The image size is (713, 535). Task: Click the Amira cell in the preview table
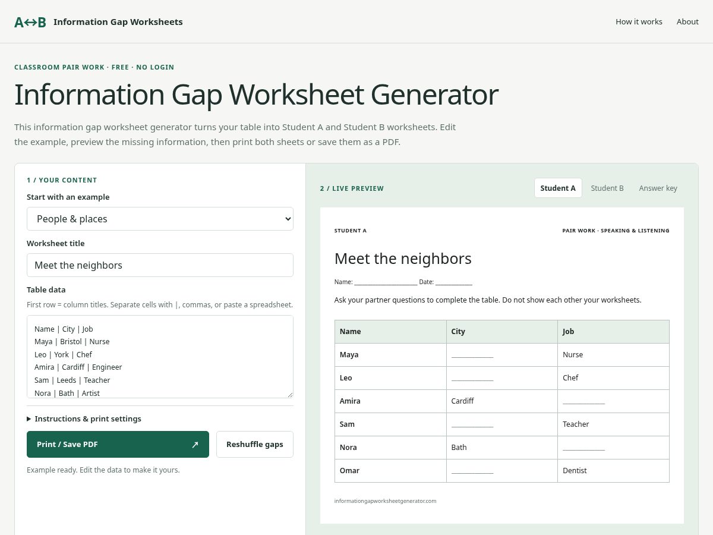[x=390, y=401]
